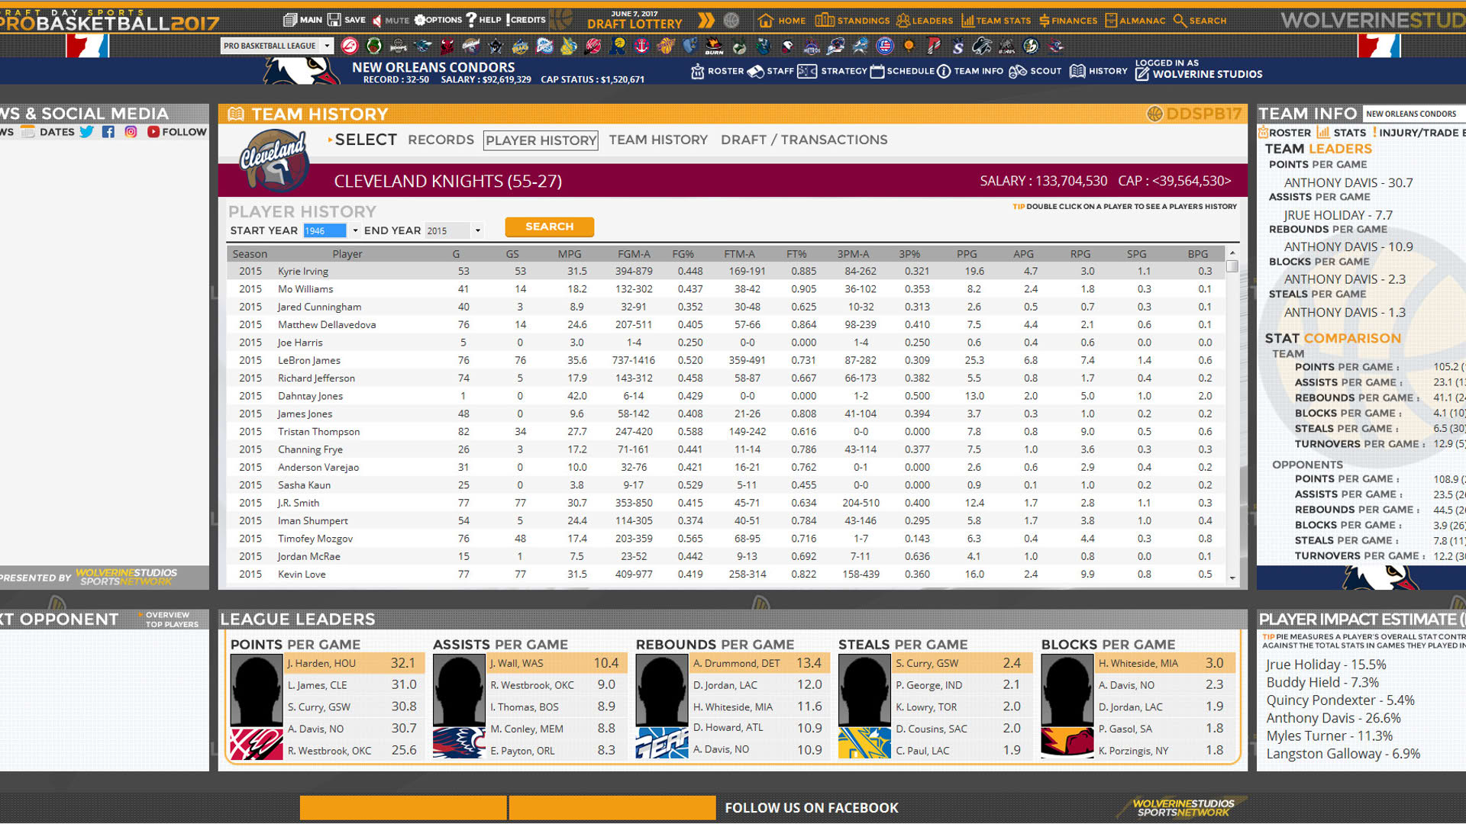Open DRAFT / TRANSACTIONS tab
This screenshot has height=824, width=1466.
click(x=804, y=140)
